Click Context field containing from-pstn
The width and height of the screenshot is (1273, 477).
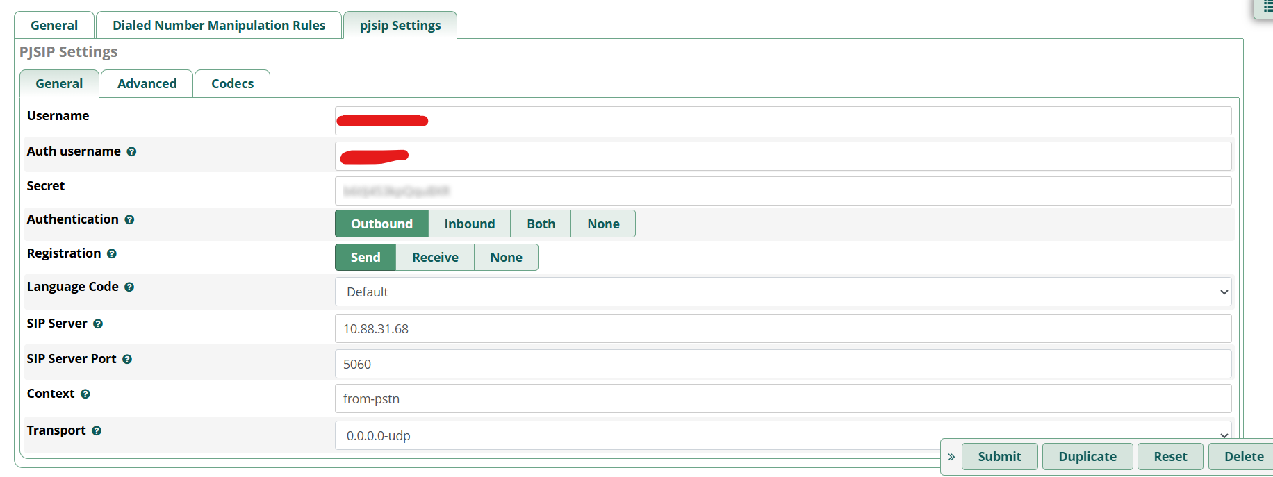pos(783,399)
